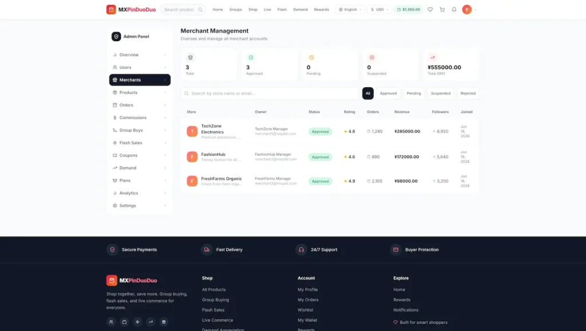Open the English language dropdown
Screen dimensions: 586x331
point(350,9)
